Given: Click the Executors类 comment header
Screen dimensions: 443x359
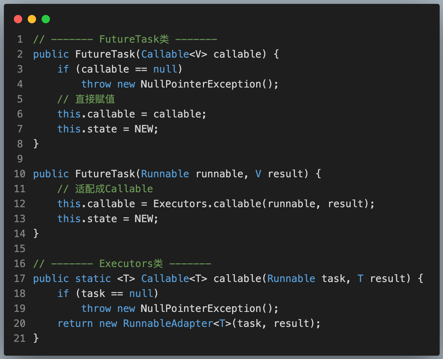Looking at the screenshot, I should [131, 264].
